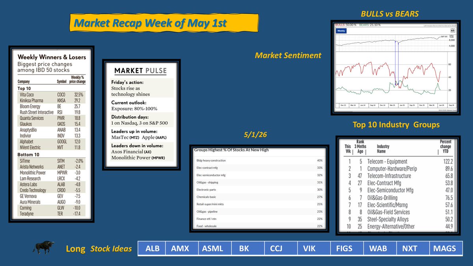Click the print icon on sentiment chart

(453, 30)
